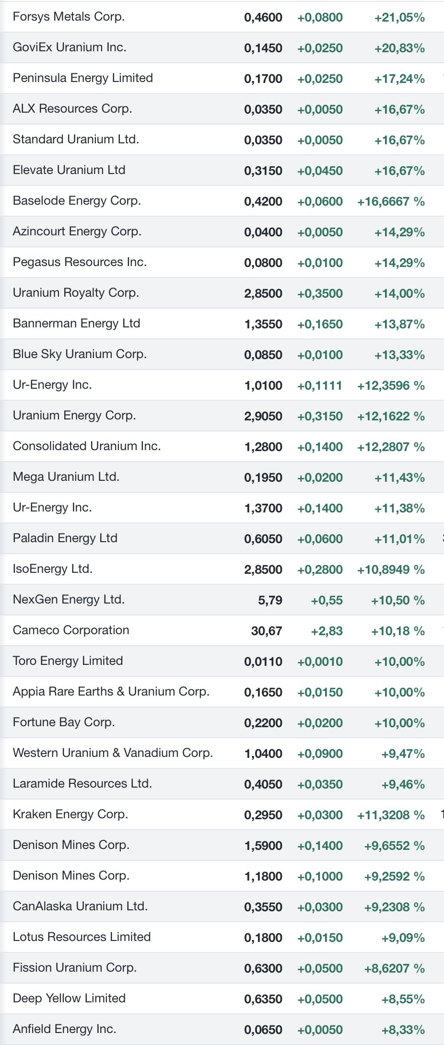Click the ALX Resources Corp. entry
Viewport: 444px width, 1045px height.
[72, 109]
